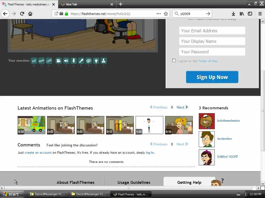Image resolution: width=265 pixels, height=198 pixels.
Task: Click the search box containing yt2009
Action: (x=192, y=14)
